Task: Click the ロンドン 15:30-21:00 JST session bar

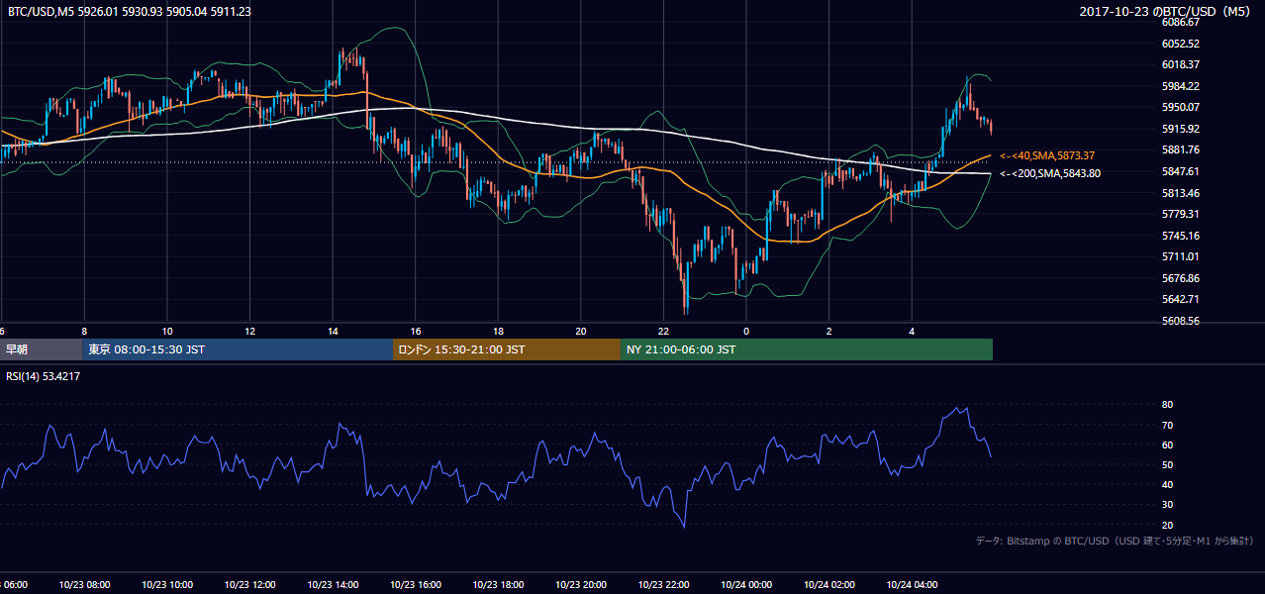Action: point(507,349)
